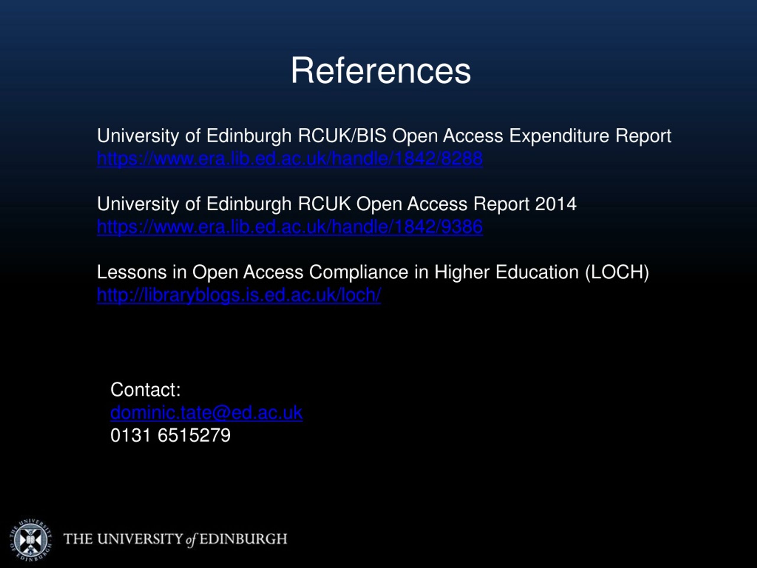The image size is (757, 568).
Task: Click the 'References' slide title
Action: click(x=381, y=70)
